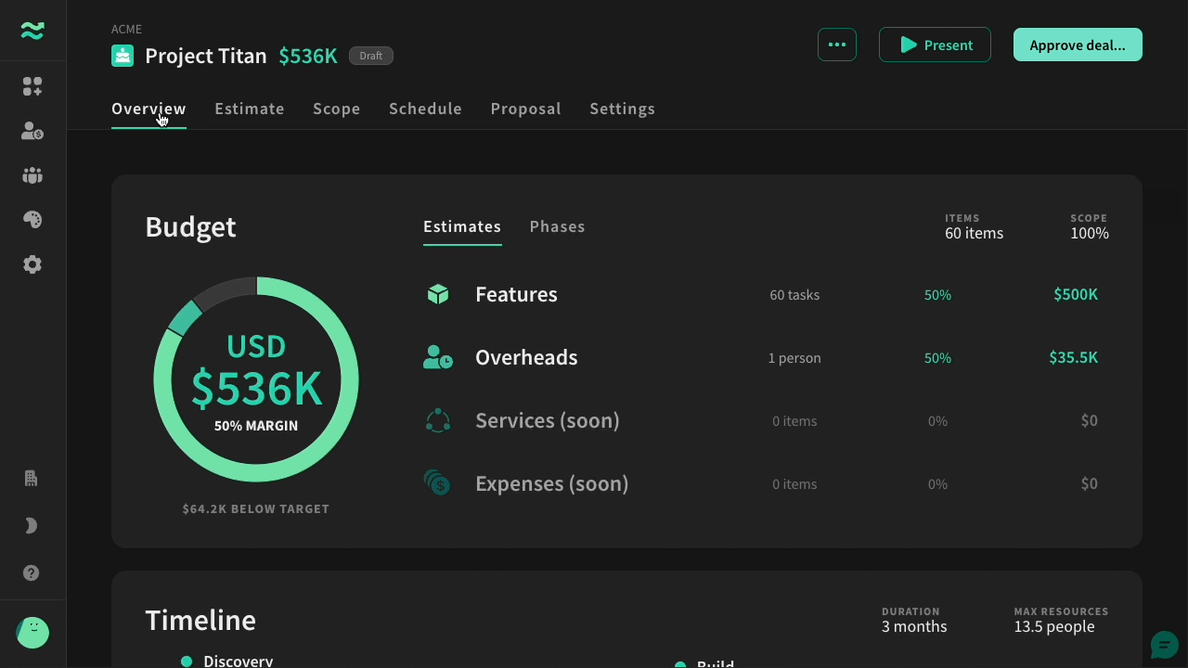Click the Budget section heading
Screen dimensions: 1188x668
coord(191,226)
